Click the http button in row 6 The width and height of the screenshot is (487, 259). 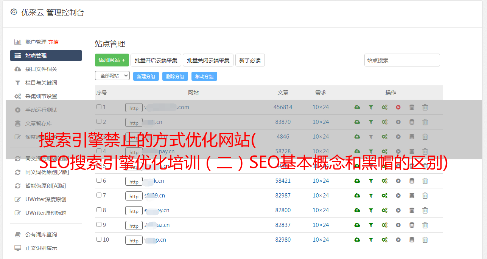click(134, 181)
